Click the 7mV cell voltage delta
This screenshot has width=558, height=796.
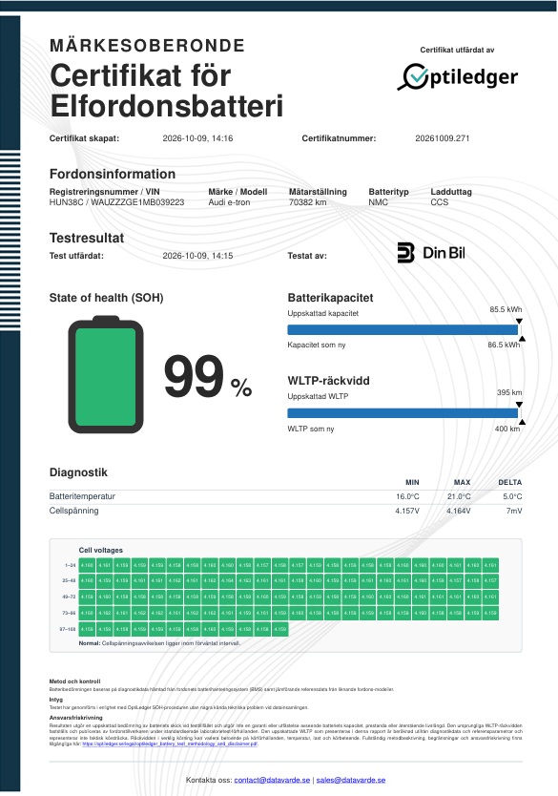[514, 511]
